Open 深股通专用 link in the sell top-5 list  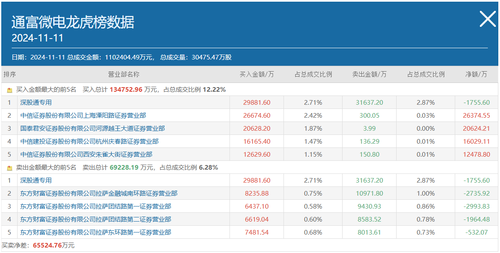pos(36,181)
